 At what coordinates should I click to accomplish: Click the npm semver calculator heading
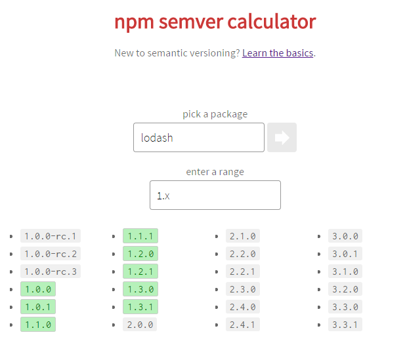point(215,22)
